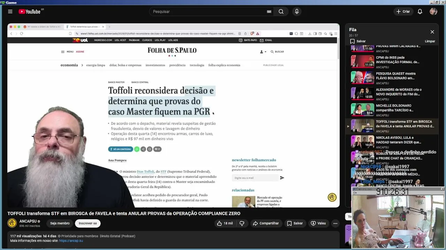Click the UOL logo
This screenshot has width=446, height=250.
point(80,40)
